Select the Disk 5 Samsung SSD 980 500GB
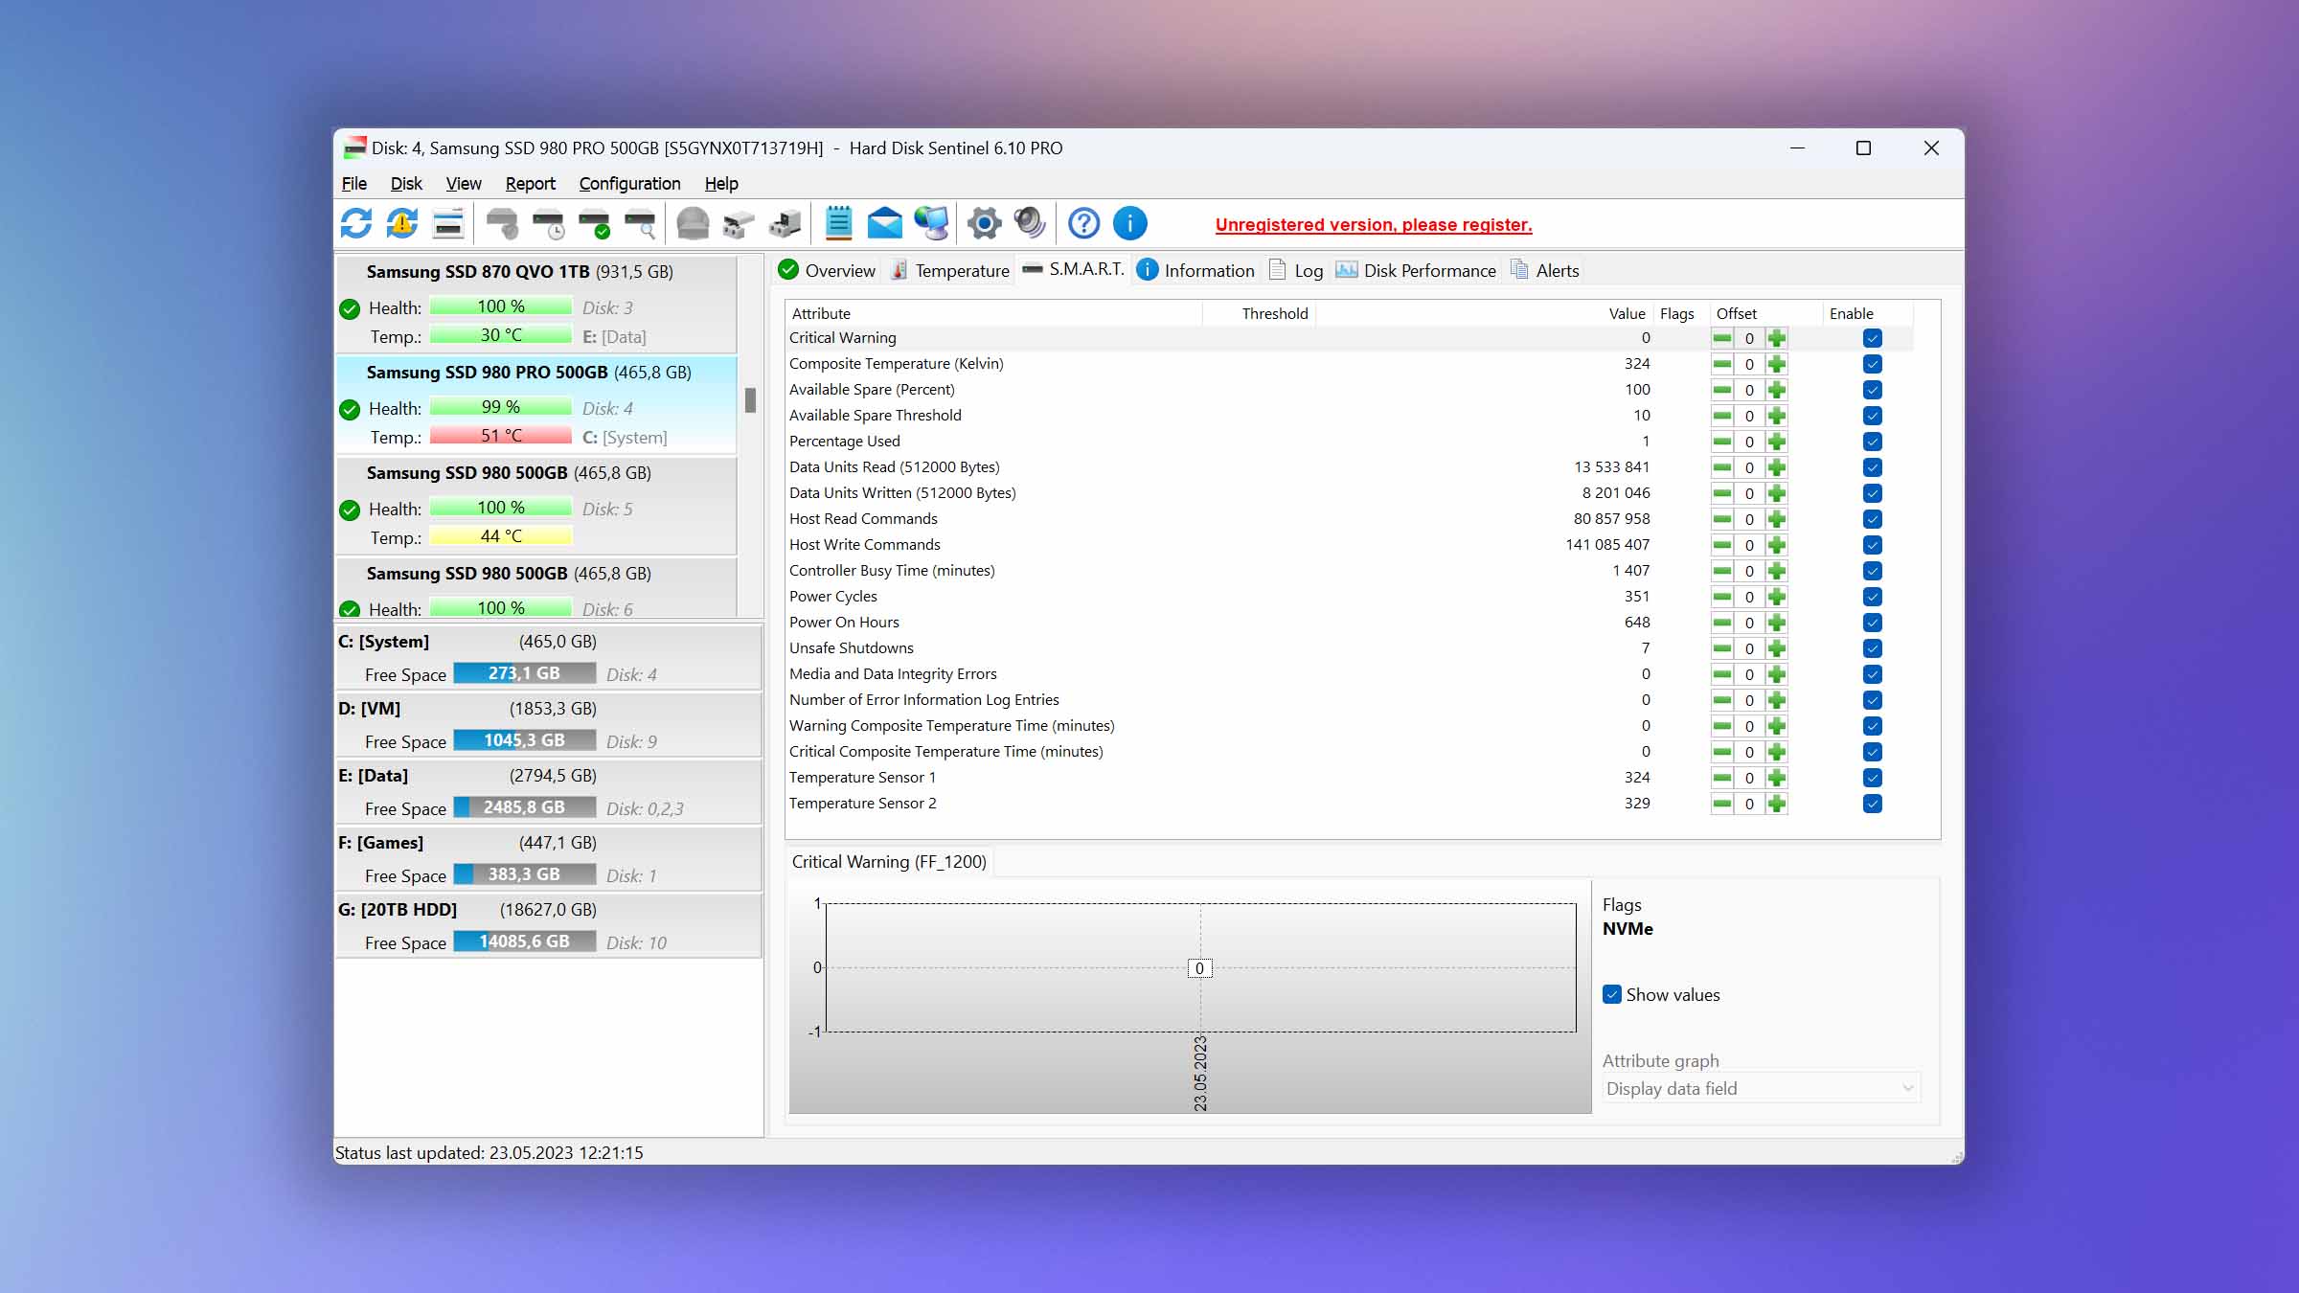The width and height of the screenshot is (2299, 1293). [x=535, y=506]
